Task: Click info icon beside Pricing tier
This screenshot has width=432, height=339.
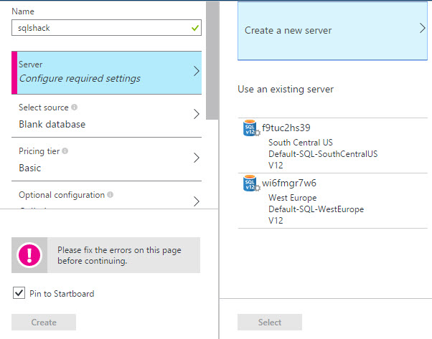Action: click(65, 152)
